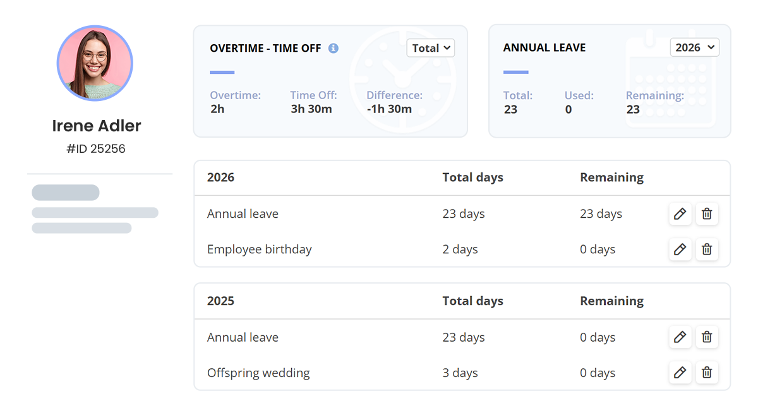Edit the Offspring wedding leave entry

point(680,373)
